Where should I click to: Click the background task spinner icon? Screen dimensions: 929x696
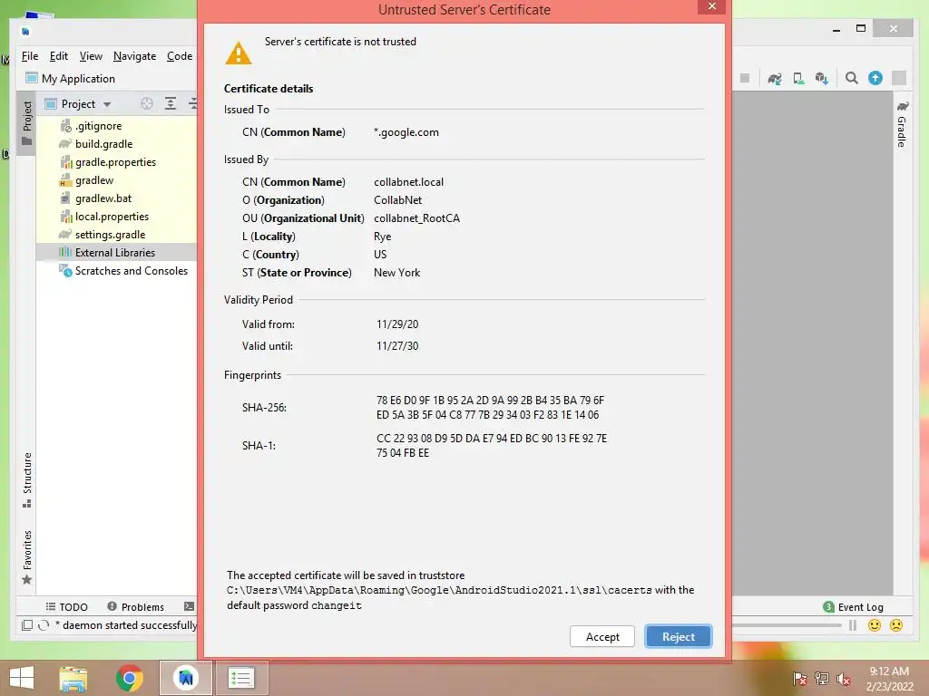(44, 625)
